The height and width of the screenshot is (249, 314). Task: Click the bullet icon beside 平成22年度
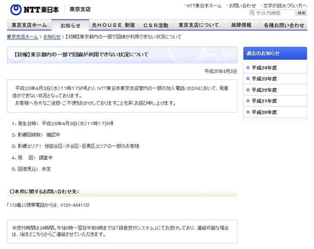coord(248,90)
